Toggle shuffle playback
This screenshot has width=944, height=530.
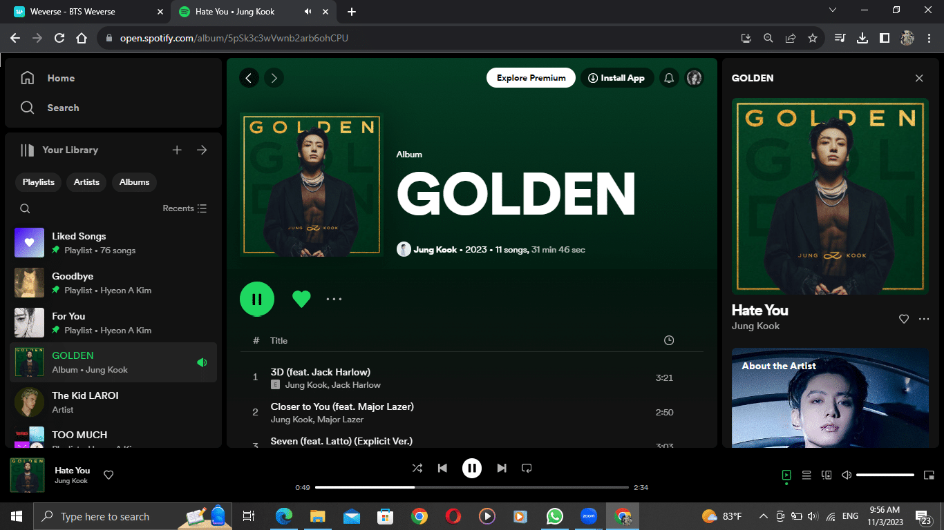click(x=417, y=468)
